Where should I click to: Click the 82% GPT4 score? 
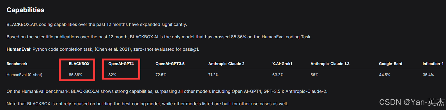click(112, 75)
